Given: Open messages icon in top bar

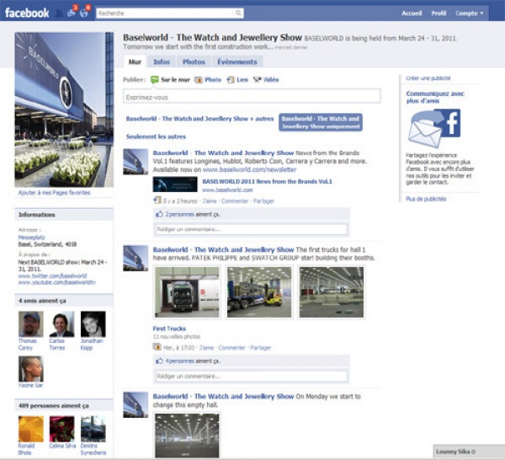Looking at the screenshot, I should click(x=72, y=13).
